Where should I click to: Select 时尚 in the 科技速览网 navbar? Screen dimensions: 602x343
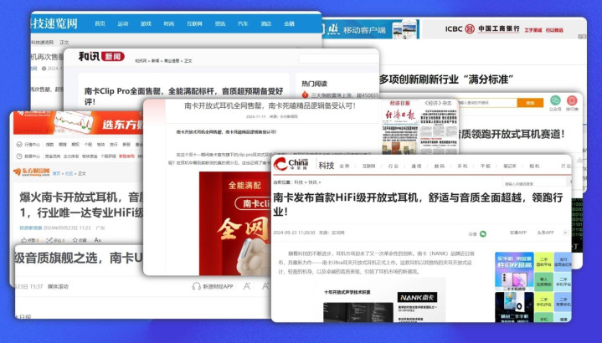pyautogui.click(x=169, y=23)
